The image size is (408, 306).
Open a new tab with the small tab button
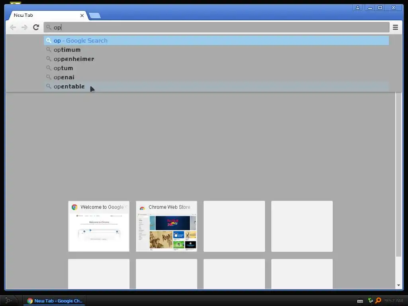pos(95,16)
